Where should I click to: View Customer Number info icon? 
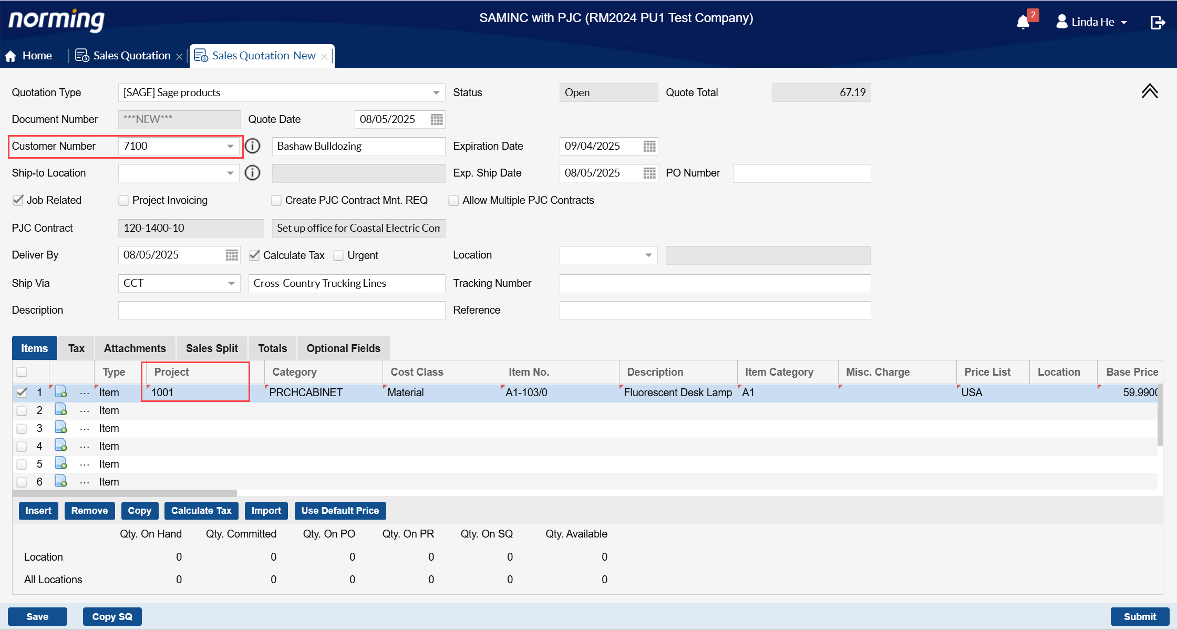[x=253, y=146]
